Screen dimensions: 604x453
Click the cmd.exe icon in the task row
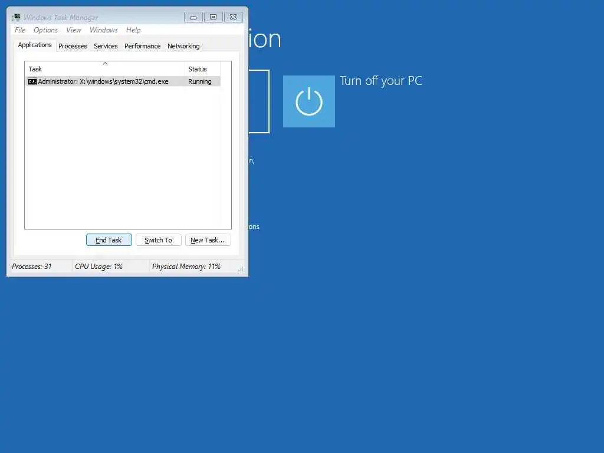pyautogui.click(x=32, y=81)
